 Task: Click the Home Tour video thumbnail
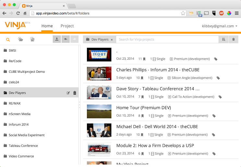99,111
